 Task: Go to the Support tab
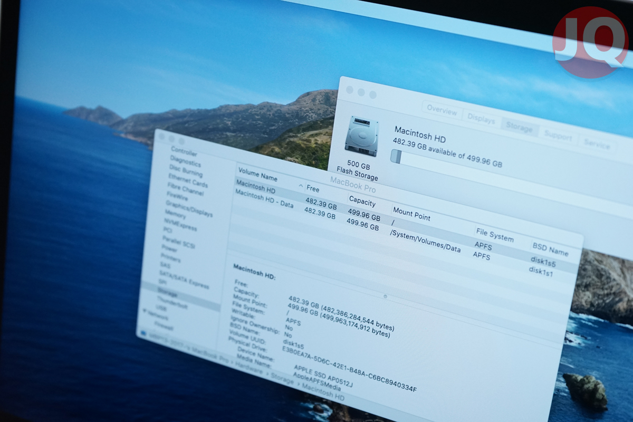[x=558, y=136]
